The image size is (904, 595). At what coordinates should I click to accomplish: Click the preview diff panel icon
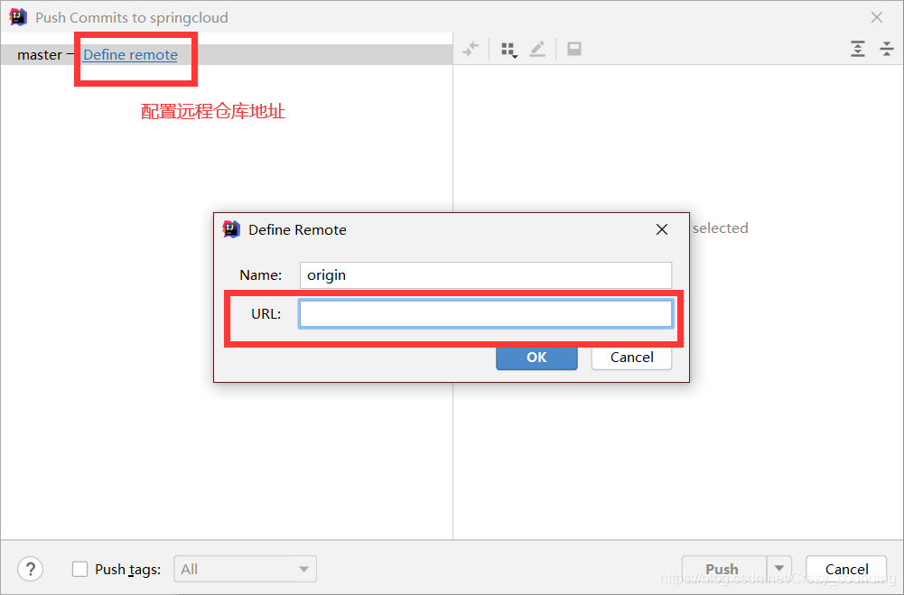(x=574, y=49)
